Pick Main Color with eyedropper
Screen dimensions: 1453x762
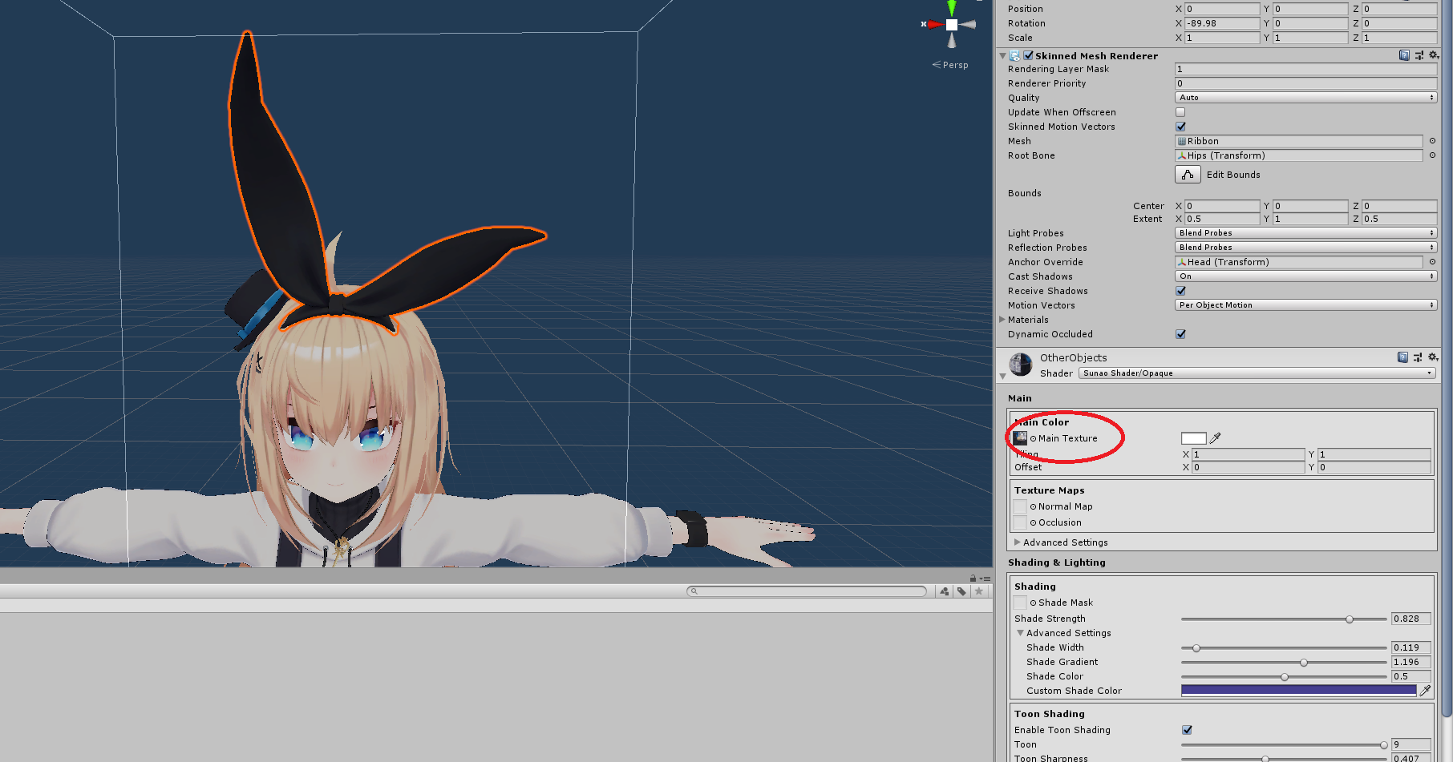coord(1215,438)
